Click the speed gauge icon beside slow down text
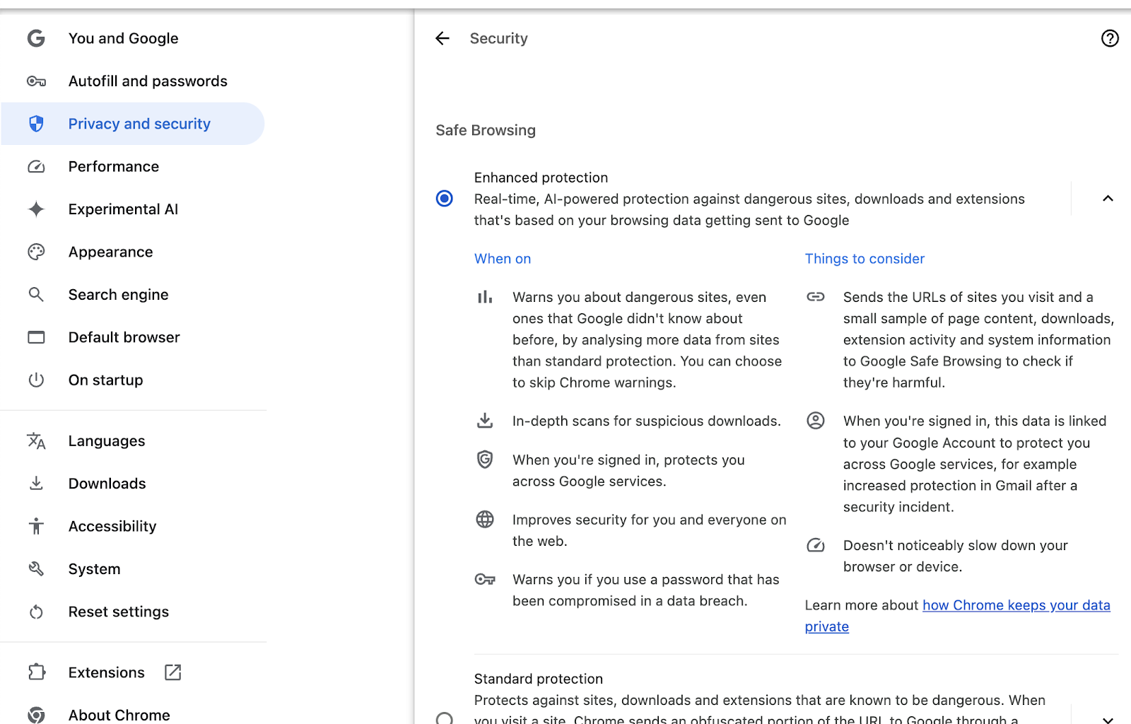Viewport: 1131px width, 724px height. [816, 545]
